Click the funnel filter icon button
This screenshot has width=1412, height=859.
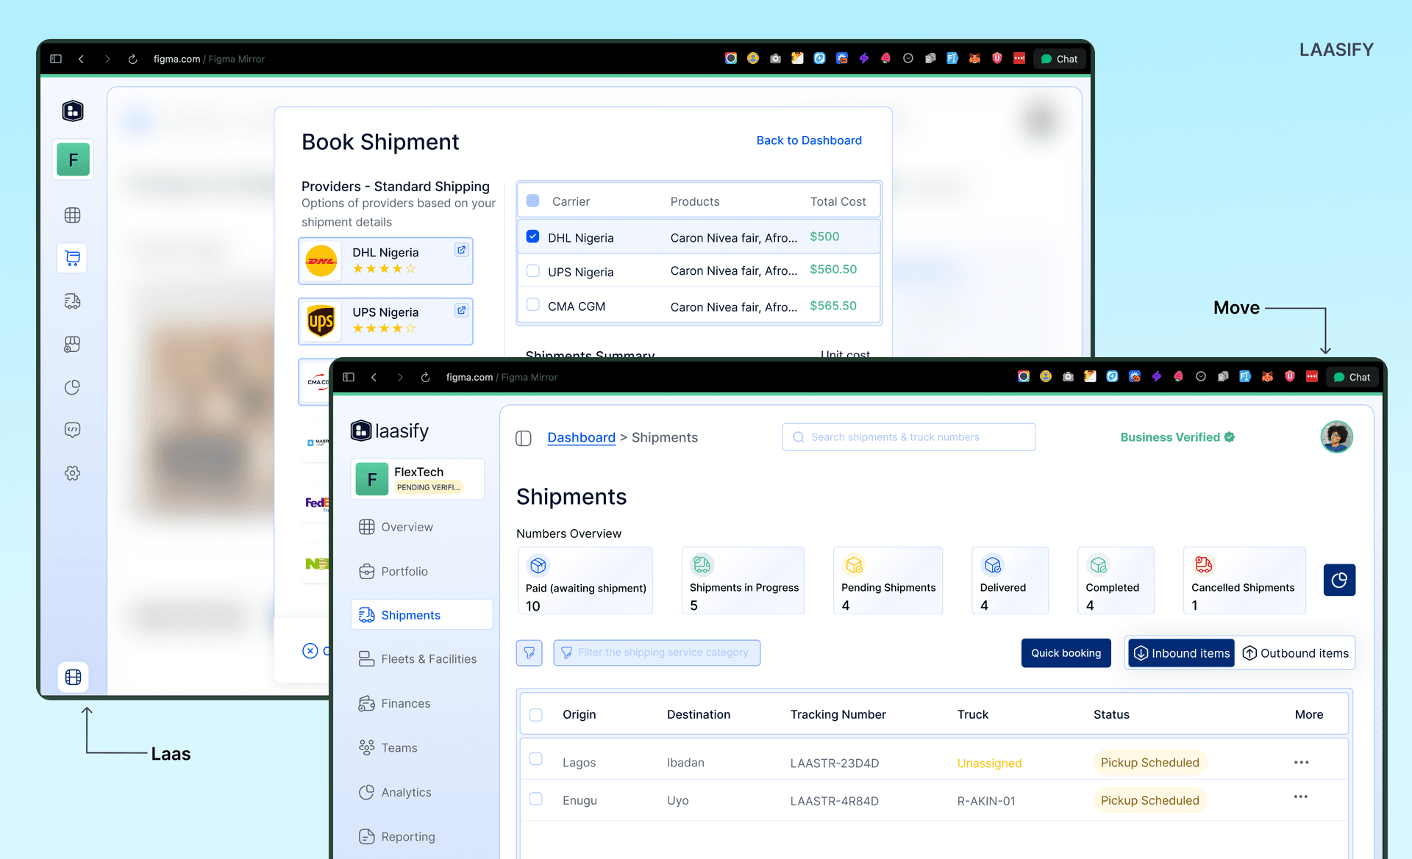pyautogui.click(x=529, y=653)
